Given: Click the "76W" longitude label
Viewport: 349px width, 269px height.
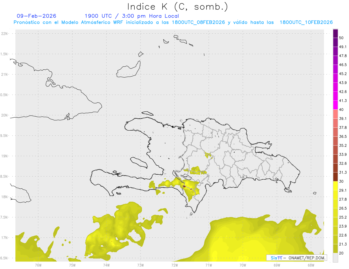Looking at the screenshot, I should (x=38, y=265).
